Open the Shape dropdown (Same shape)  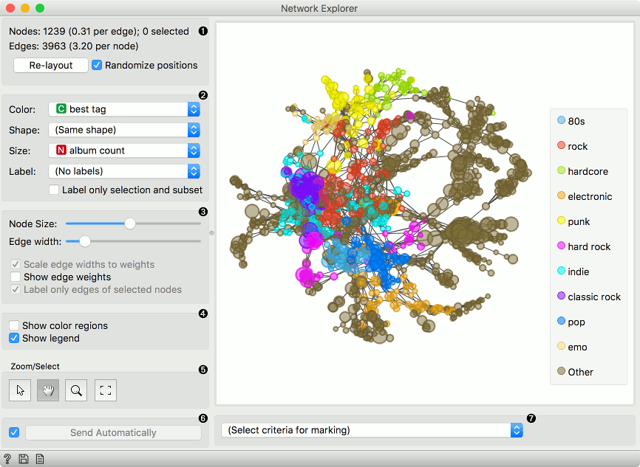[x=124, y=130]
